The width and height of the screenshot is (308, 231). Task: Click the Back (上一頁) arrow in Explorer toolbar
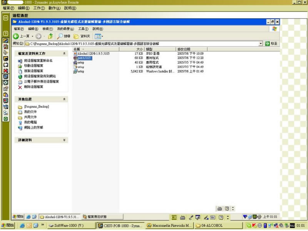pyautogui.click(x=17, y=36)
